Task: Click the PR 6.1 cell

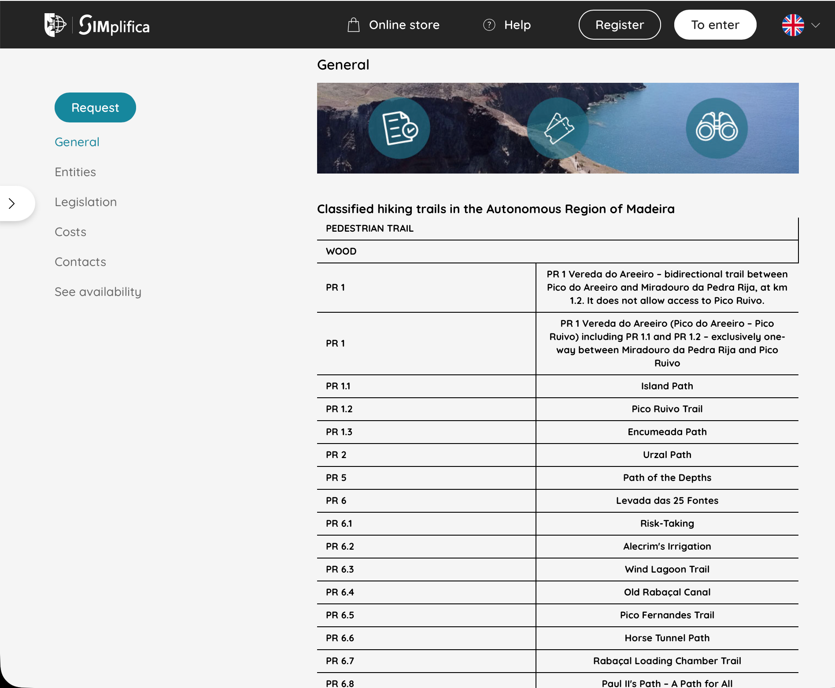Action: tap(426, 524)
